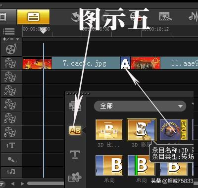Viewport: 198px width, 188px height.
Task: Select the 单向 transition with green bar
Action: [x=141, y=165]
